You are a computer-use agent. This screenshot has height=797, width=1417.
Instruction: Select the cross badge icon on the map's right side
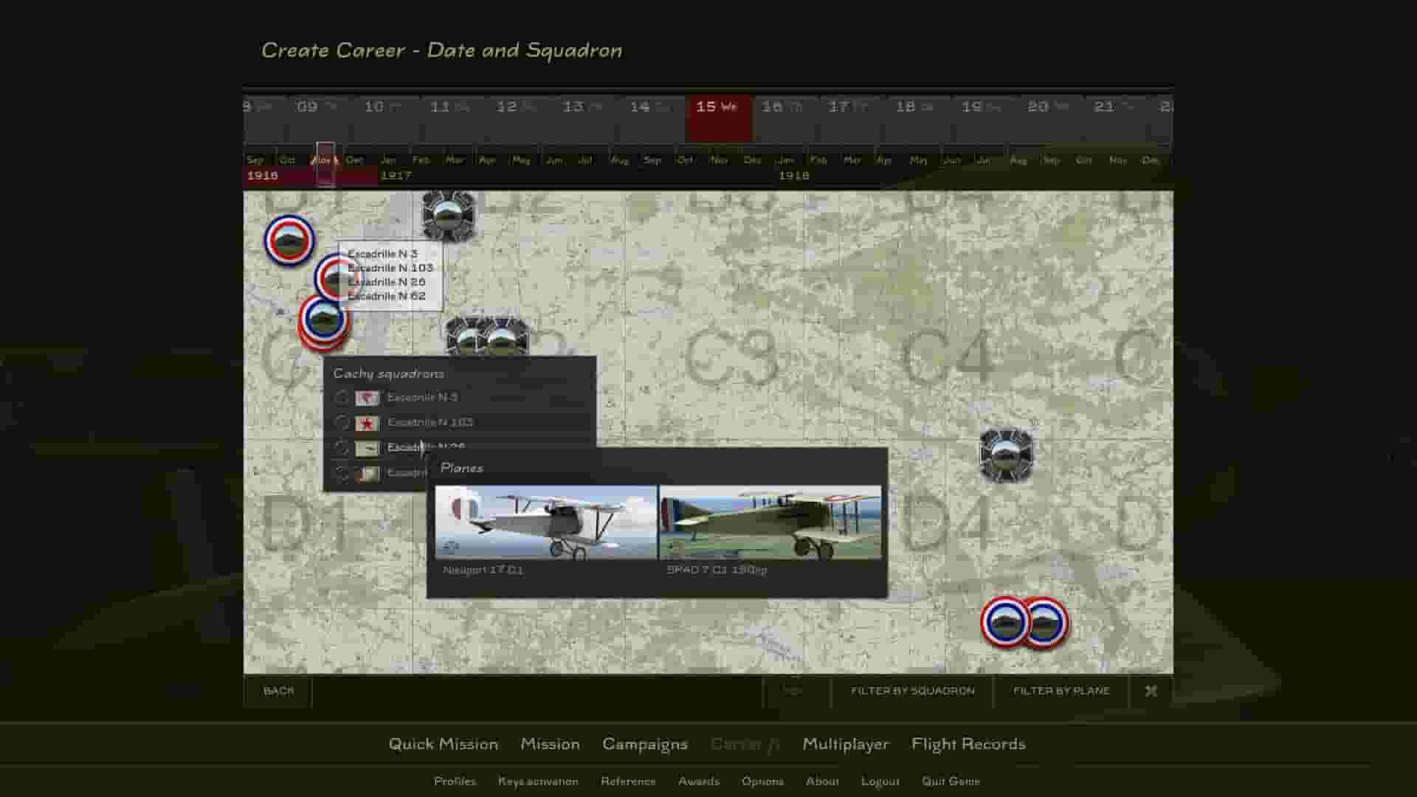pos(1008,453)
